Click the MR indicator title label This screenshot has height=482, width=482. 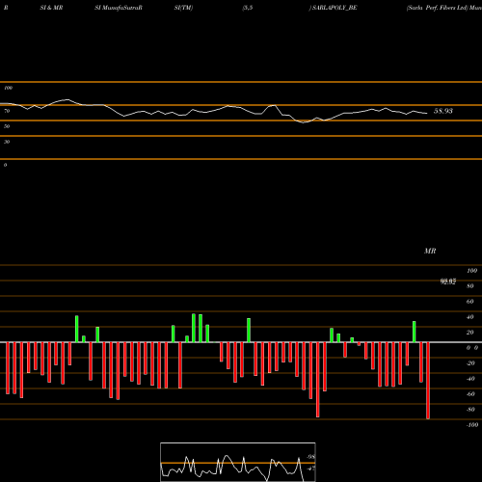[430, 251]
